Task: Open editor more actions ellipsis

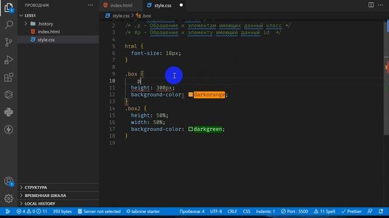Action: pos(380,5)
